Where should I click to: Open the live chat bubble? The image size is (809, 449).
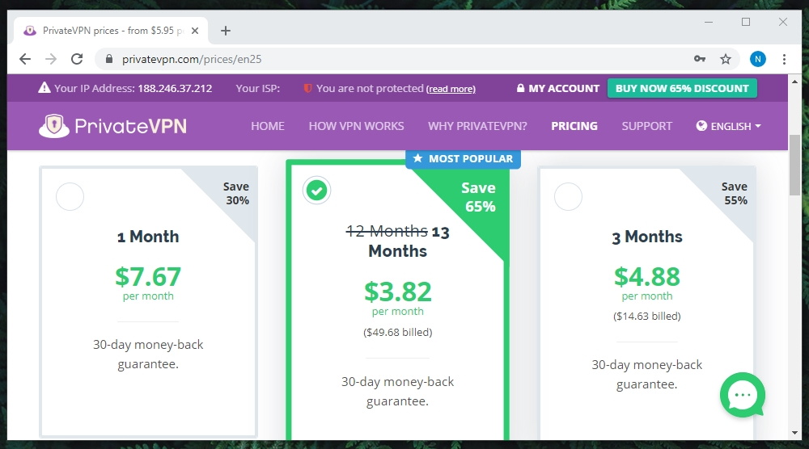coord(743,395)
